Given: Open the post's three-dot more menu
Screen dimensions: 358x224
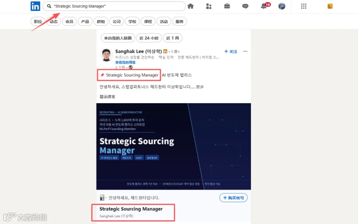Looking at the screenshot, I should point(245,51).
